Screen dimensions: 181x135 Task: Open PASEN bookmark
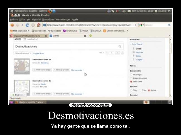[84, 31]
